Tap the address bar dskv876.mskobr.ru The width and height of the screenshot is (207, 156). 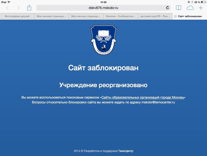click(103, 8)
